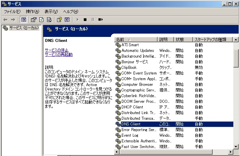Screen dimensions: 240x156
Task: Click the Refresh toolbar icon
Action: (x=41, y=20)
